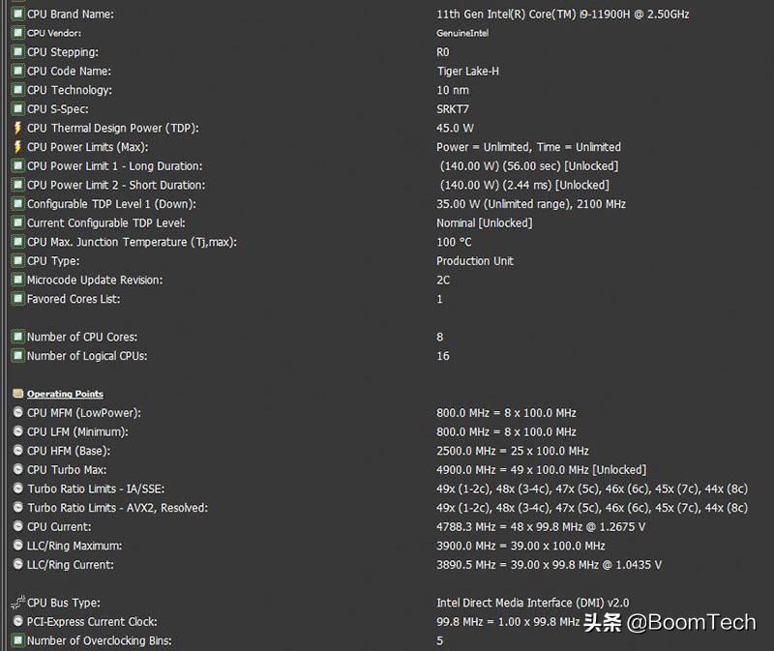This screenshot has height=651, width=774.
Task: Select the Number of Logical CPUs row
Action: tap(87, 356)
